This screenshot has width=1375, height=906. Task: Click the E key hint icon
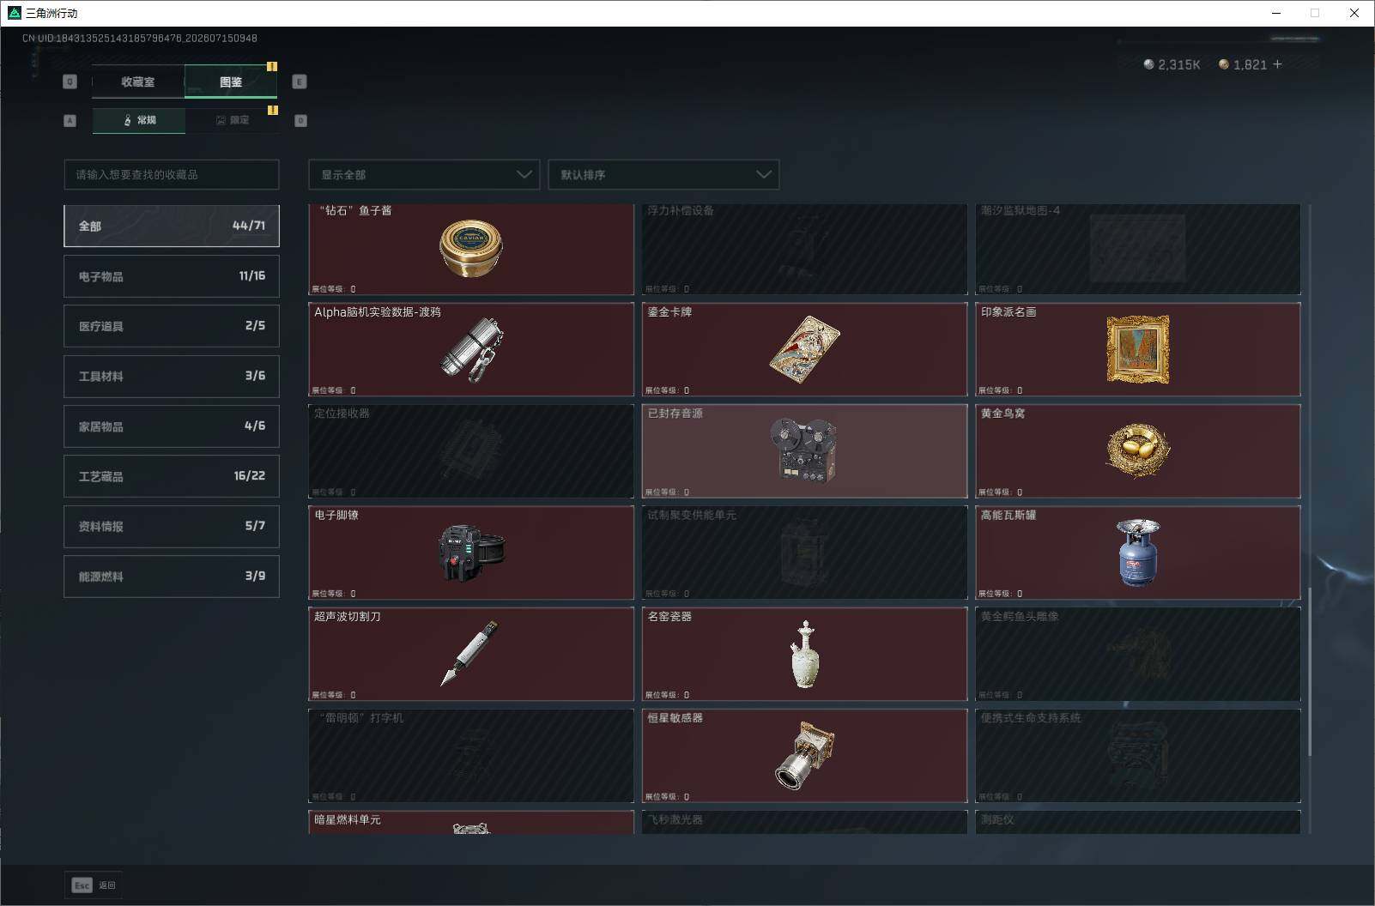[300, 82]
